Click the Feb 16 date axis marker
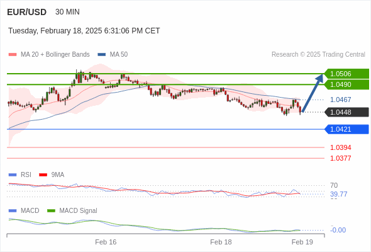 [106, 242]
